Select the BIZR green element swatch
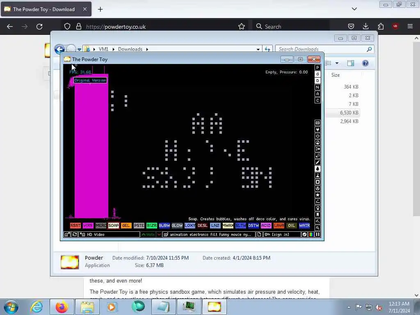The image size is (420, 315). point(152,226)
